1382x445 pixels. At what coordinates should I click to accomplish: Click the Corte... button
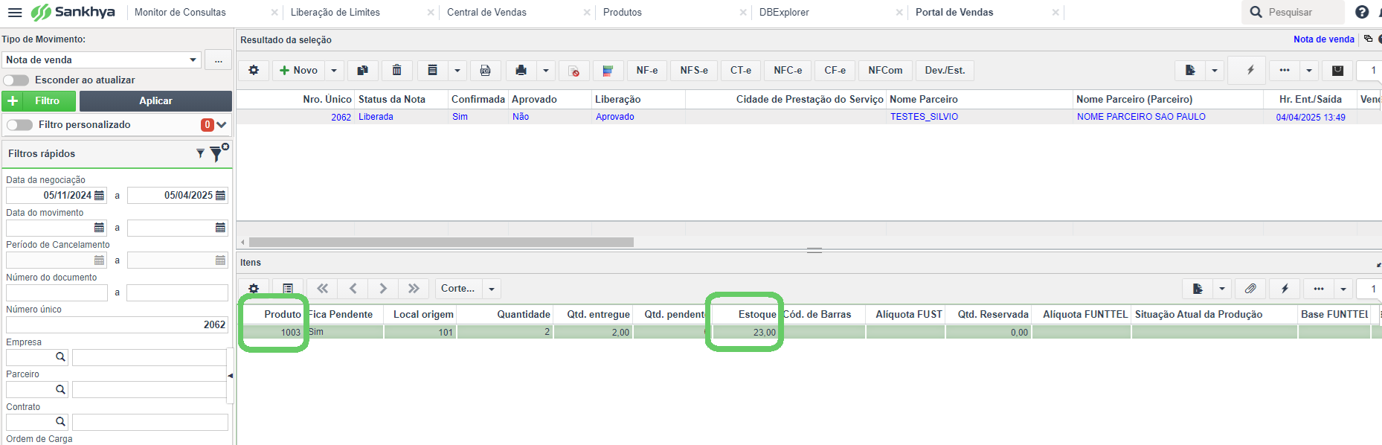[x=457, y=288]
